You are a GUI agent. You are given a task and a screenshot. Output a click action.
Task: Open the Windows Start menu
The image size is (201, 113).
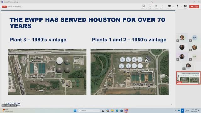(75, 110)
